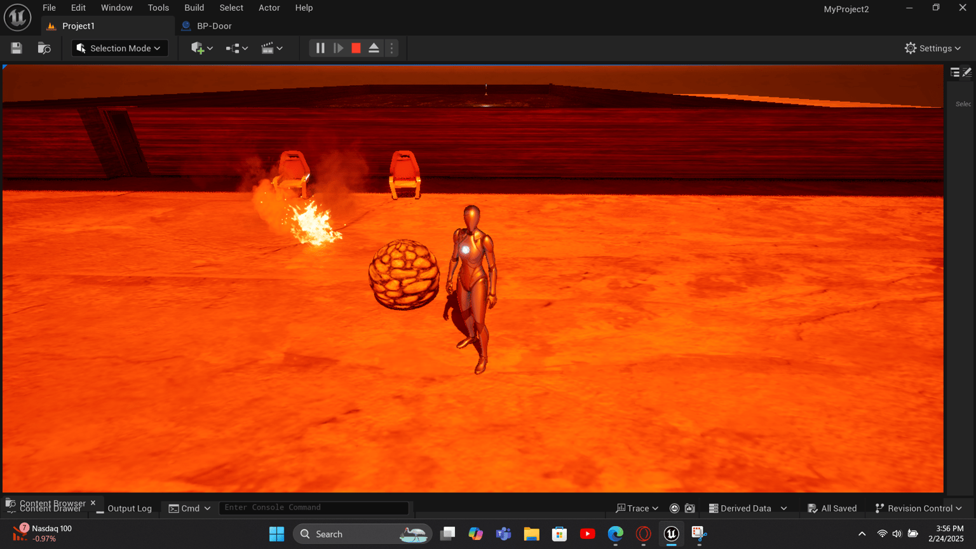
Task: Focus the Enter Console Command field
Action: tap(314, 508)
